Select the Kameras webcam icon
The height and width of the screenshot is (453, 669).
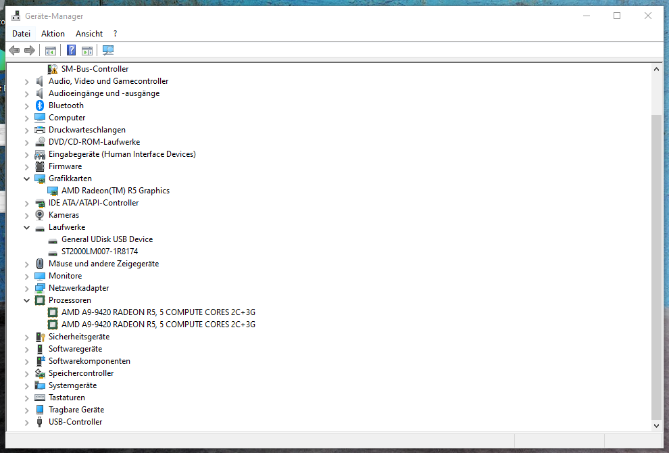pos(40,215)
